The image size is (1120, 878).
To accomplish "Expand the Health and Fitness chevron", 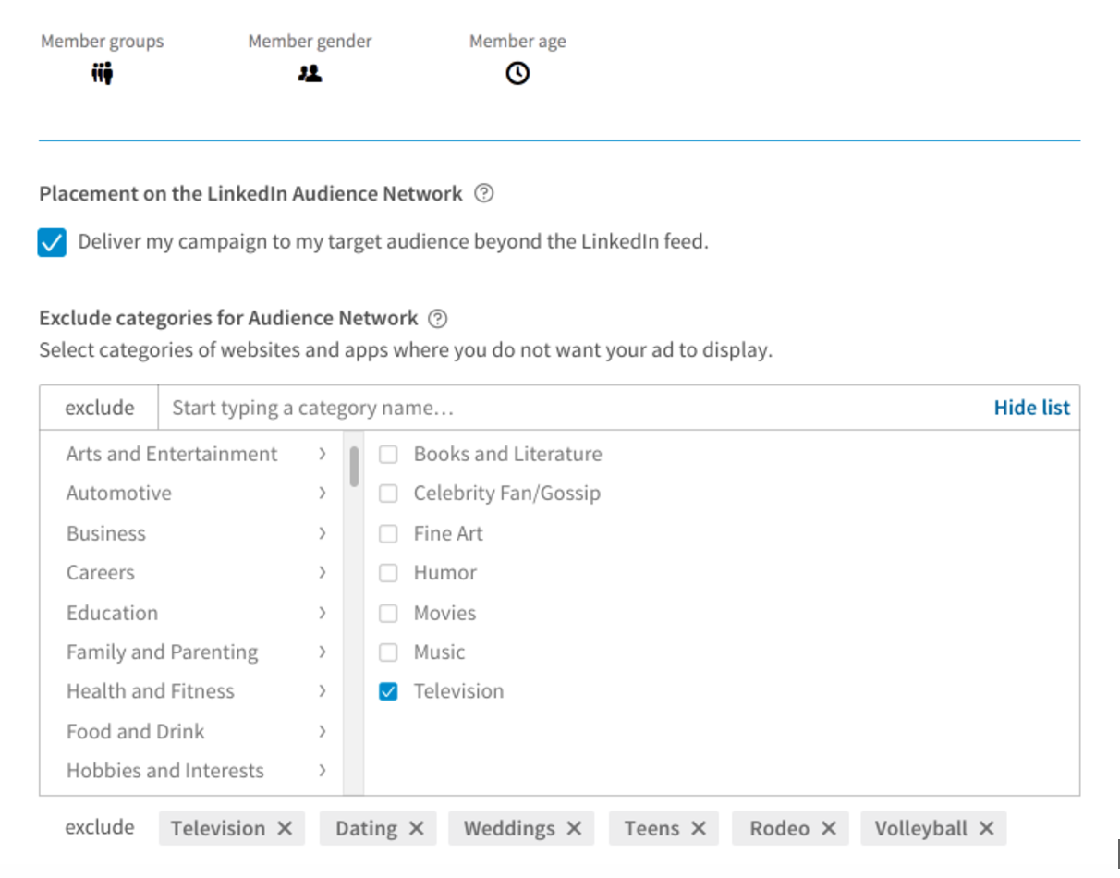I will click(x=322, y=691).
